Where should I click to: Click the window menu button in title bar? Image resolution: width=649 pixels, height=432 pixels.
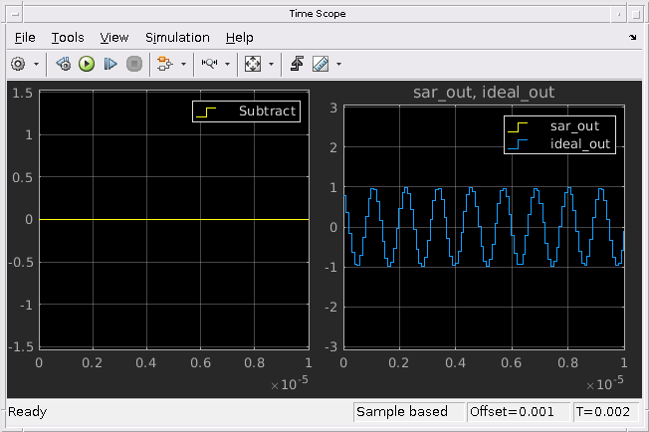pyautogui.click(x=15, y=15)
